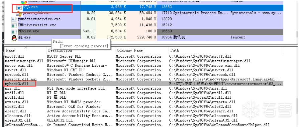
Task: Select msctf.dll in the DLL list
Action: pyautogui.click(x=14, y=56)
